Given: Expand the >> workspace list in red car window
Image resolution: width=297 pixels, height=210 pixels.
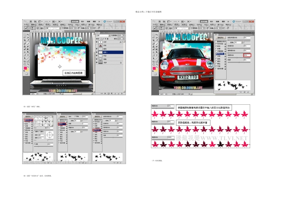Looking at the screenshot, I should [x=228, y=22].
